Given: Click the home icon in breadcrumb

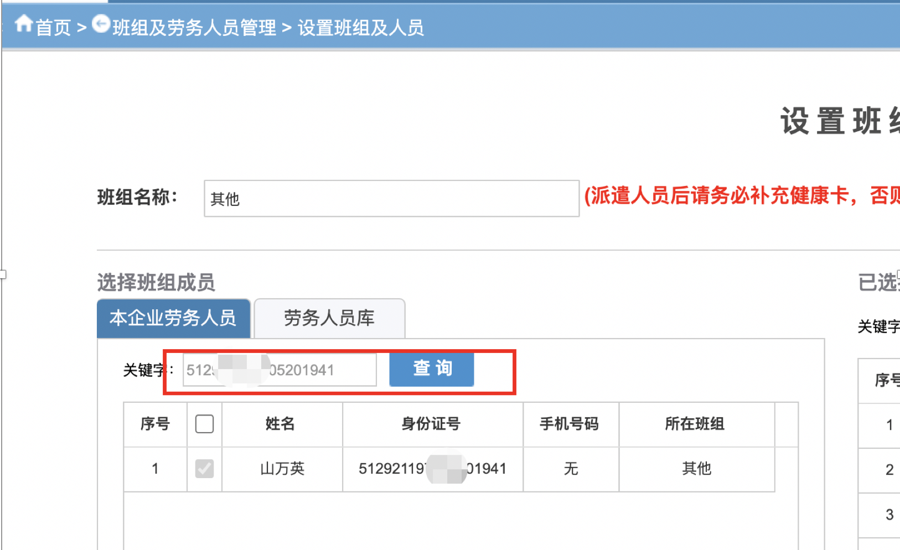Looking at the screenshot, I should pyautogui.click(x=24, y=24).
